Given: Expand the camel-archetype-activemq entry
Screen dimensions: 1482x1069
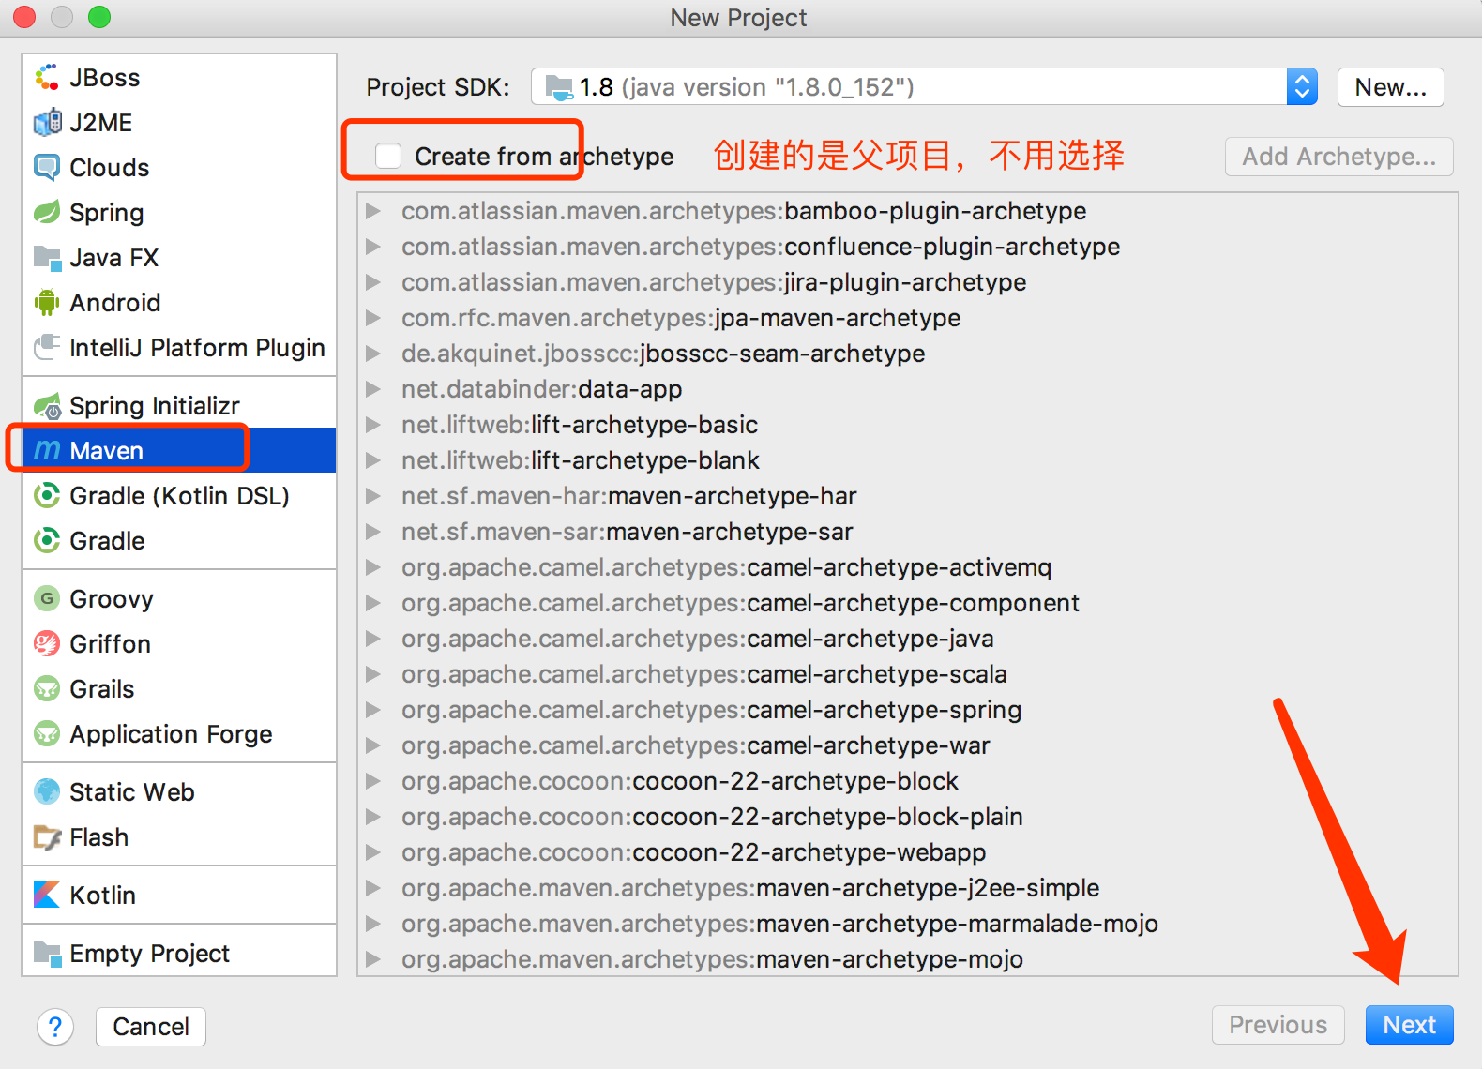Looking at the screenshot, I should [373, 567].
